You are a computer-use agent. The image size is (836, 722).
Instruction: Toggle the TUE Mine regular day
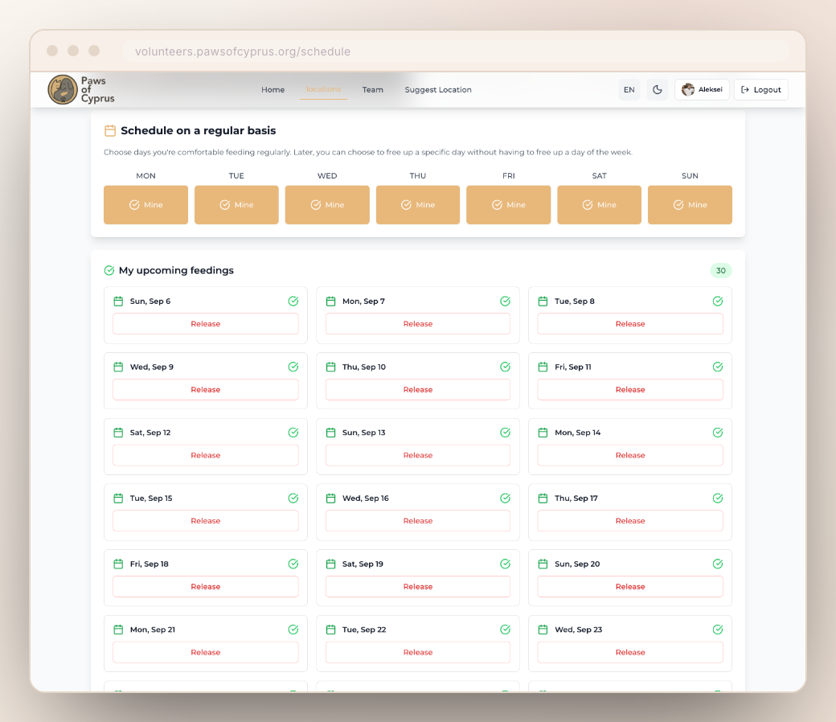(236, 205)
